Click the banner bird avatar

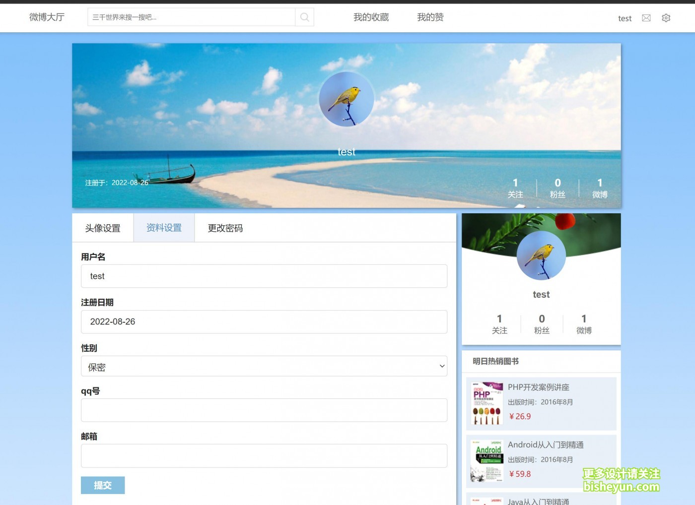click(x=347, y=99)
